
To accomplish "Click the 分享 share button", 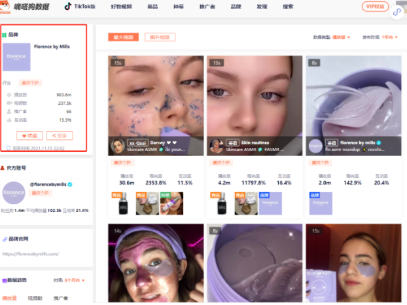I will pyautogui.click(x=60, y=135).
